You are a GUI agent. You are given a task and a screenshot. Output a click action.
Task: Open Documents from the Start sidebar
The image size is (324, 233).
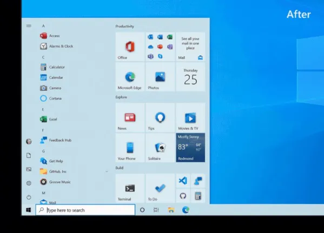[x=29, y=155]
